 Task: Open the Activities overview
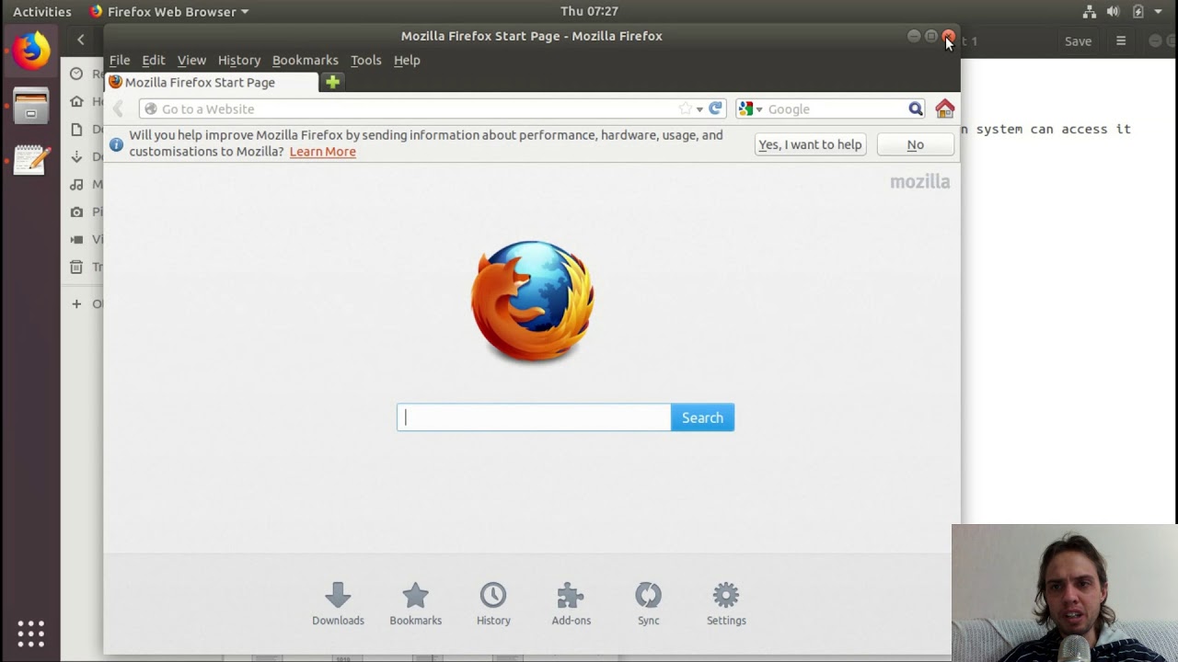(x=42, y=12)
